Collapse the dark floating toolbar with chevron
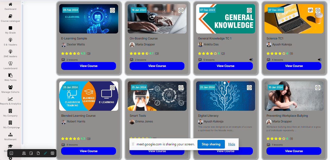 pos(11,153)
